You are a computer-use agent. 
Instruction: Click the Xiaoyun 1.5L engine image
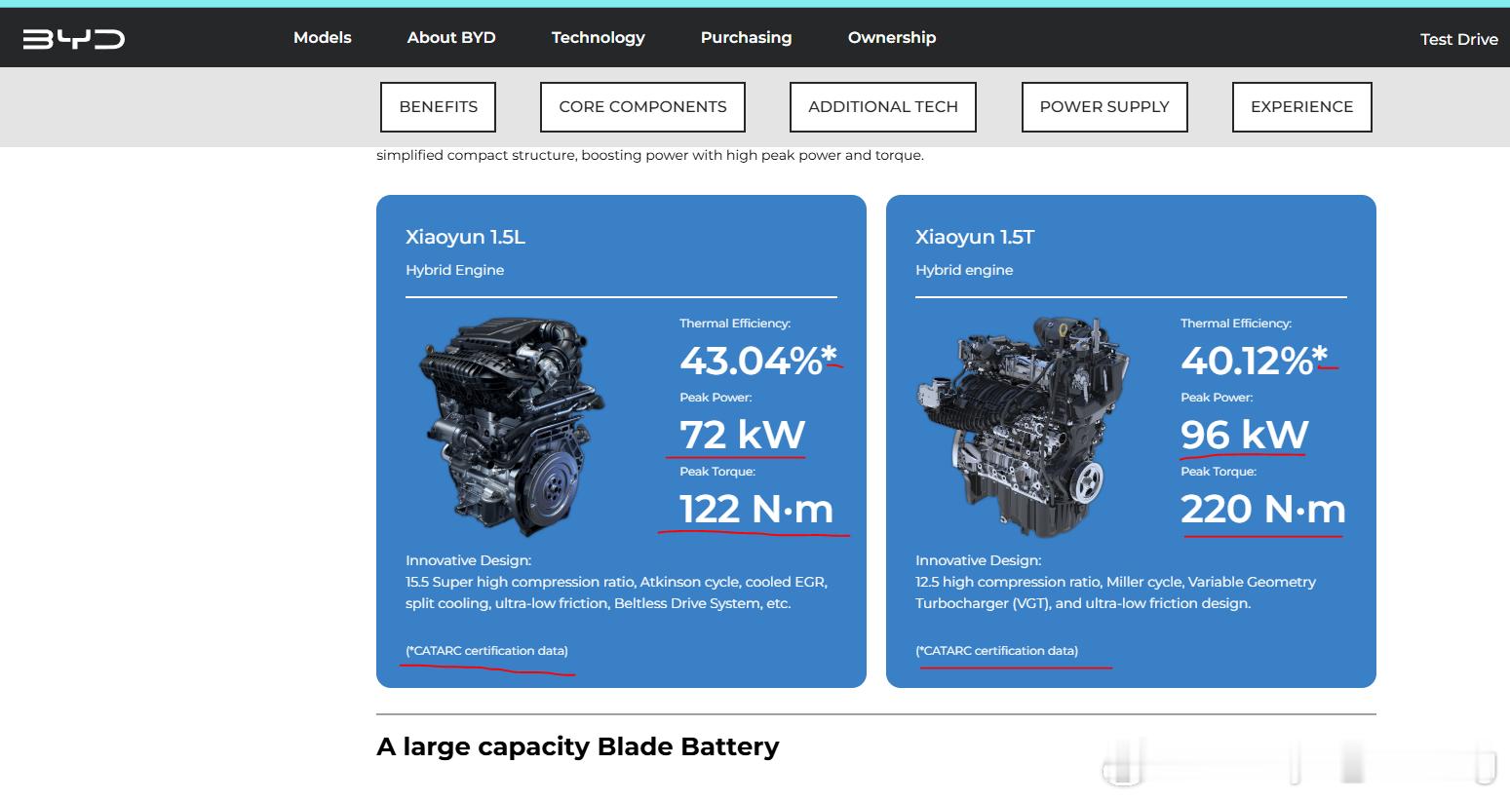512,426
